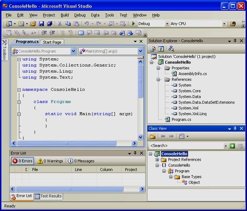Click the Start Debugging green arrow
Image resolution: width=247 pixels, height=211 pixels.
click(134, 24)
